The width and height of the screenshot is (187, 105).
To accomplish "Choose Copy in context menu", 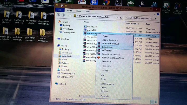I will click(103, 79).
